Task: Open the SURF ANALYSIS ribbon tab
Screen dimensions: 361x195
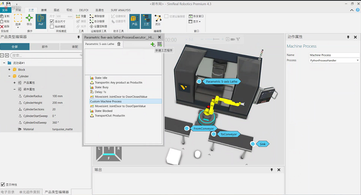Action: tap(120, 10)
